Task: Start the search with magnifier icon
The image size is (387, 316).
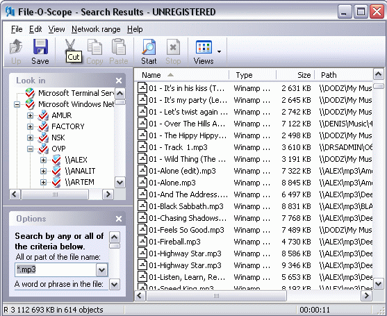Action: (x=149, y=47)
